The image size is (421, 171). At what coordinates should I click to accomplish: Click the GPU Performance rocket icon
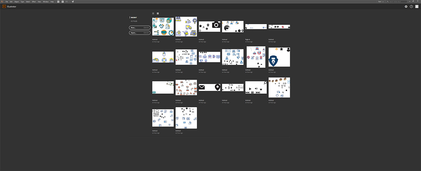pyautogui.click(x=73, y=2)
